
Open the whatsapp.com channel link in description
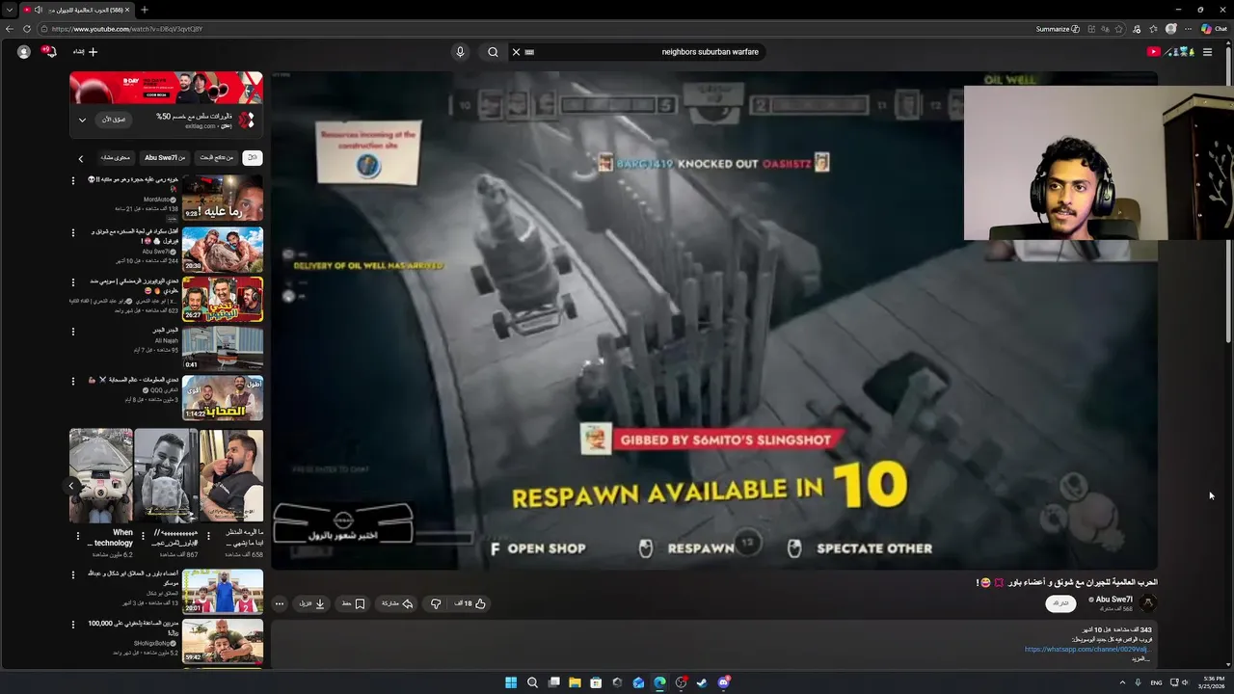tap(1086, 649)
